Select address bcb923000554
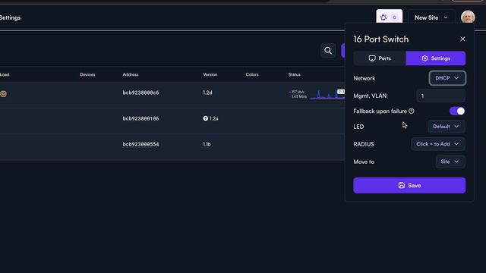Screen dimensions: 486x273 coord(140,144)
